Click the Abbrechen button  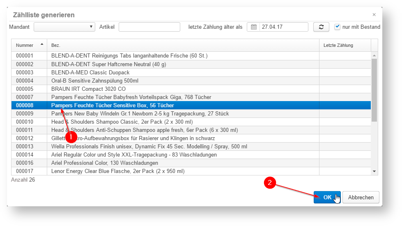click(361, 197)
